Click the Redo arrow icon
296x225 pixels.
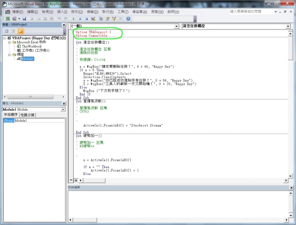coord(66,18)
